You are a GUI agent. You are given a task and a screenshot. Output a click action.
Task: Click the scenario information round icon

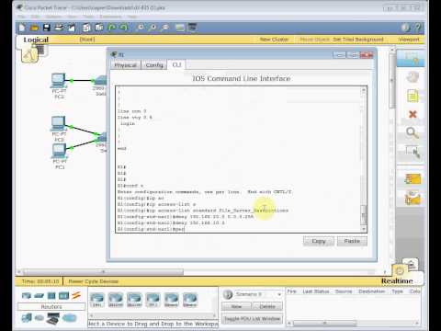pos(228,294)
